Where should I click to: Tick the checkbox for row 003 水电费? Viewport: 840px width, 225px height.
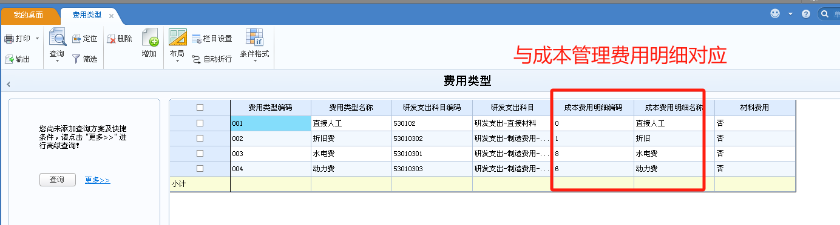pos(200,154)
